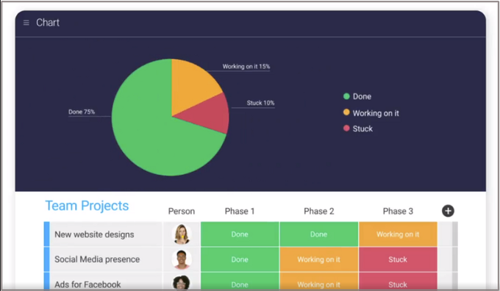500x291 pixels.
Task: Select the Person column header
Action: pyautogui.click(x=182, y=211)
